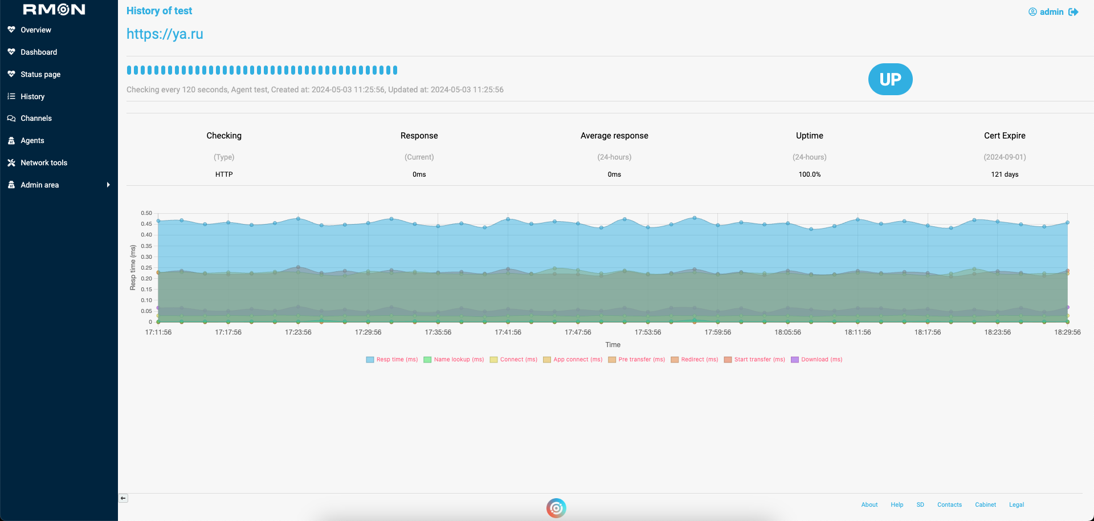Image resolution: width=1094 pixels, height=521 pixels.
Task: Click the Agents icon in the sidebar
Action: (12, 140)
